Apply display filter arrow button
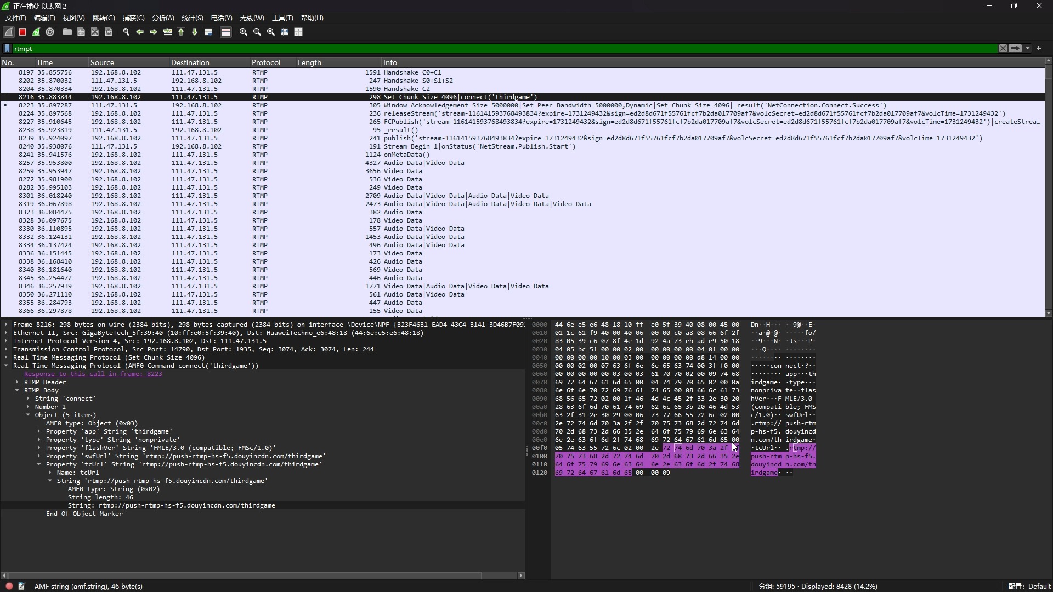The width and height of the screenshot is (1053, 592). [1015, 49]
